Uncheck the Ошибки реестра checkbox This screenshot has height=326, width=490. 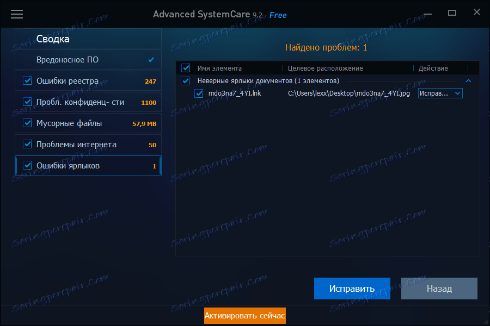click(28, 81)
